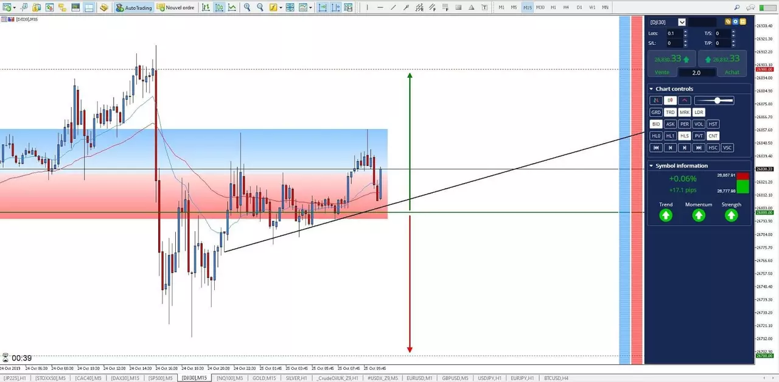Image resolution: width=779 pixels, height=382 pixels.
Task: Click the VSC button
Action: 727,148
